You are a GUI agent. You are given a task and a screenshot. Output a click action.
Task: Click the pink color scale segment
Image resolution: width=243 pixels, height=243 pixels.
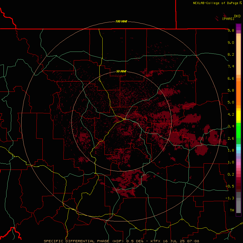(x=238, y=164)
